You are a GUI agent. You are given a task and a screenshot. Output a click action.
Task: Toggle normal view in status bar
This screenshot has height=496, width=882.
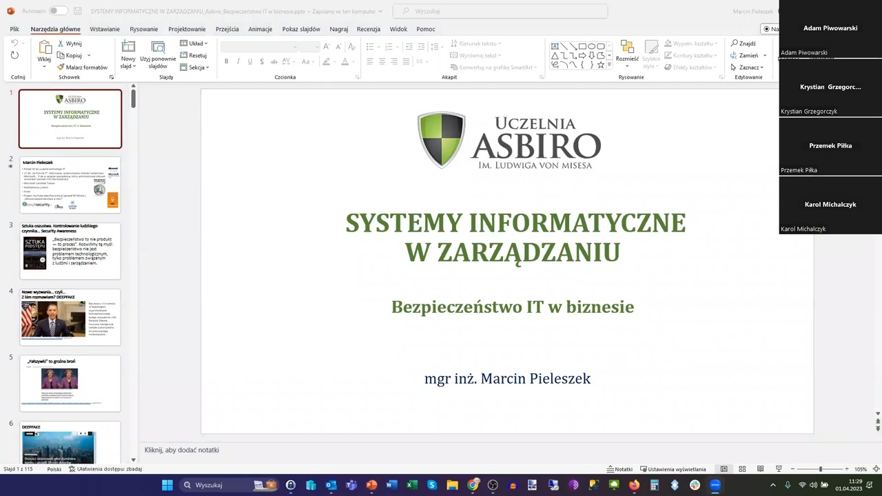tap(724, 469)
